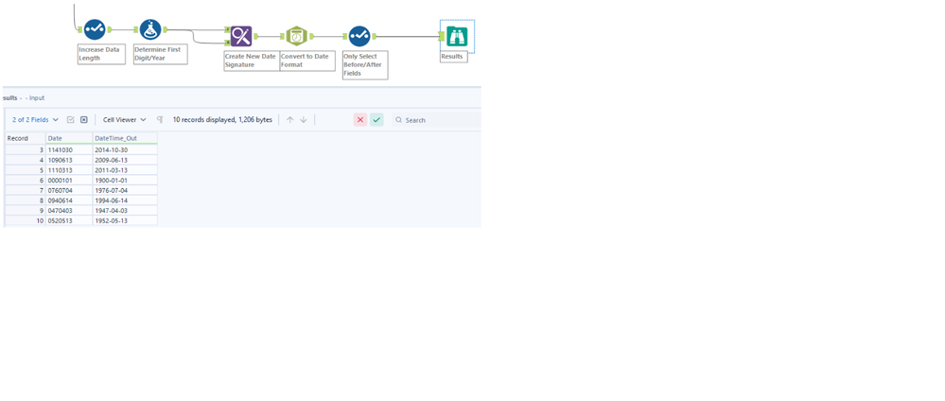945x401 pixels.
Task: Click the next record down arrow
Action: (304, 120)
